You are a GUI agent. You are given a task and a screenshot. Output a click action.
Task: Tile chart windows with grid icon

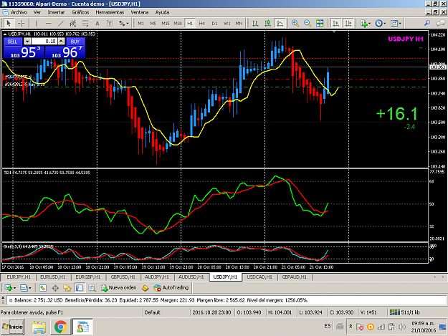(320, 23)
